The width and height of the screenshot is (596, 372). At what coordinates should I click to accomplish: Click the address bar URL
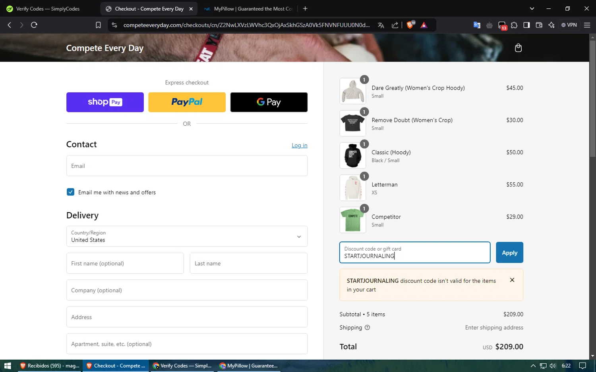tap(246, 25)
